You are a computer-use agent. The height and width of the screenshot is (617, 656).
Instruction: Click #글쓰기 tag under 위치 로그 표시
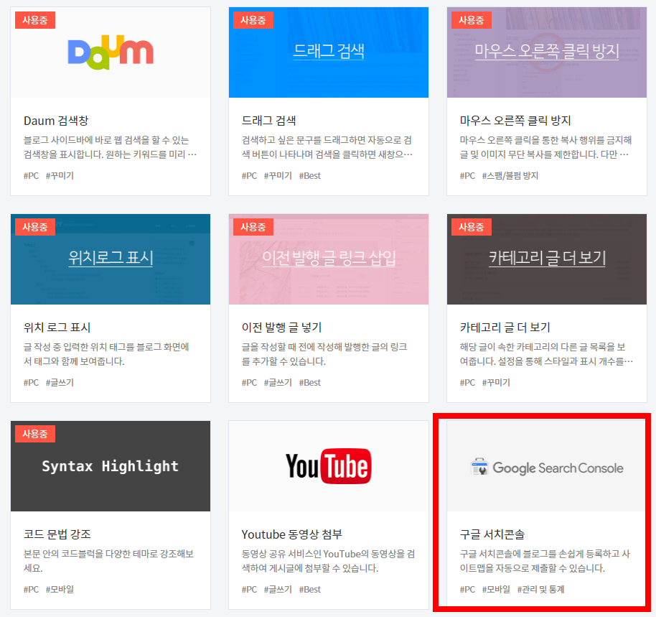[60, 383]
